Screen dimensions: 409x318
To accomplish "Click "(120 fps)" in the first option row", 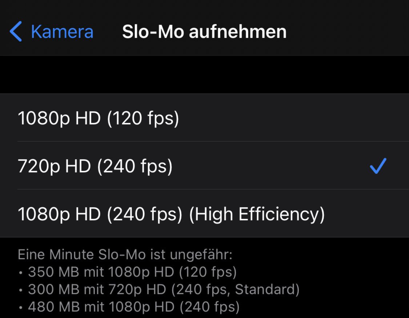I will [143, 118].
